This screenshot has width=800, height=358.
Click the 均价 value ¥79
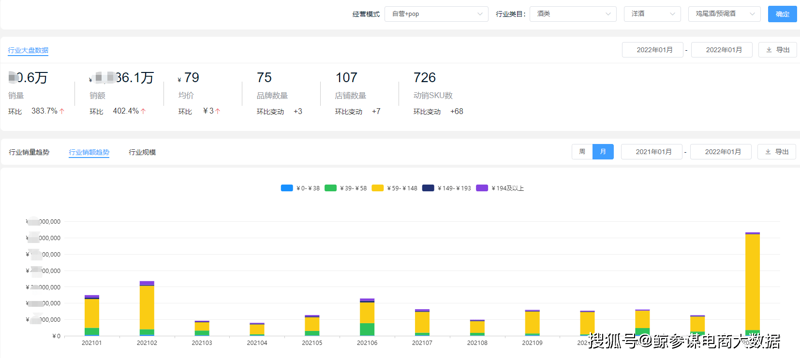click(189, 77)
